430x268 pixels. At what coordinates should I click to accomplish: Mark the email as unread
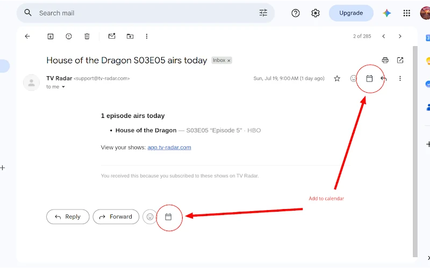click(x=112, y=36)
